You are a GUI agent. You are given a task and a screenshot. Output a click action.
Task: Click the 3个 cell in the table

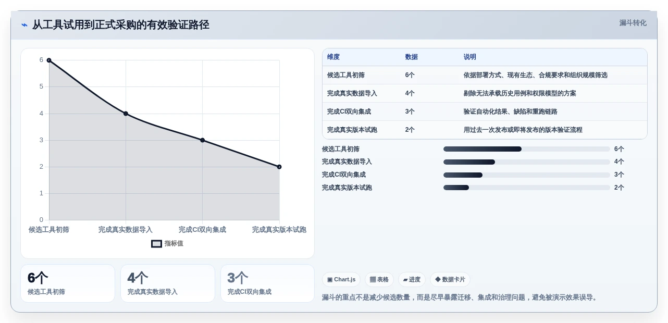point(410,111)
